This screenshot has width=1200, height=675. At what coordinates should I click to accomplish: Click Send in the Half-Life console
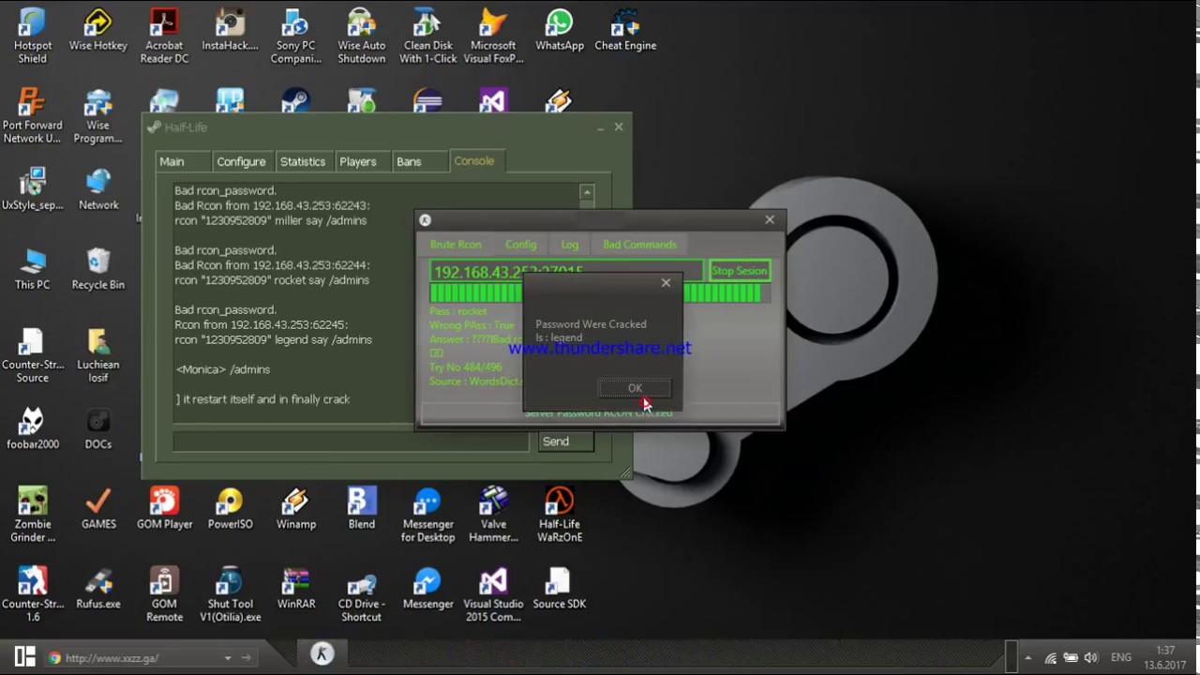[x=566, y=442]
